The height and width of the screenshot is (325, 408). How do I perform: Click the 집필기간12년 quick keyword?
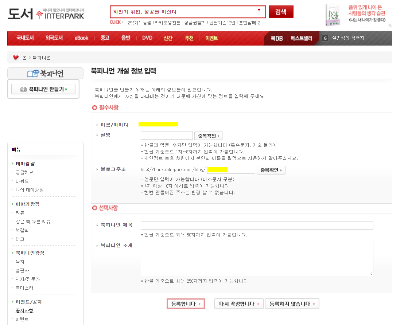pos(222,23)
